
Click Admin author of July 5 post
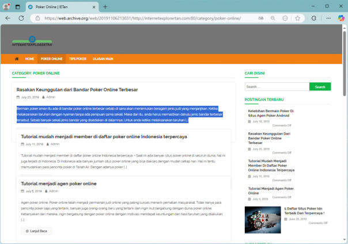[54, 191]
